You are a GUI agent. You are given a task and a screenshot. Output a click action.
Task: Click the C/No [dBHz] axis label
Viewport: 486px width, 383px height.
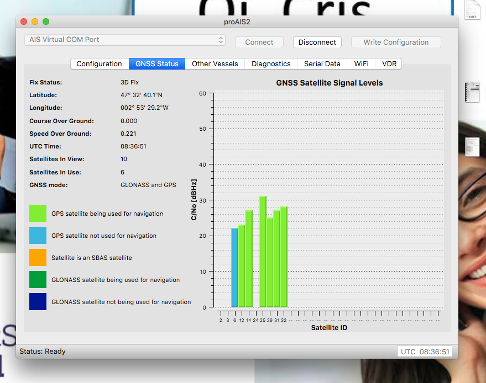(194, 200)
